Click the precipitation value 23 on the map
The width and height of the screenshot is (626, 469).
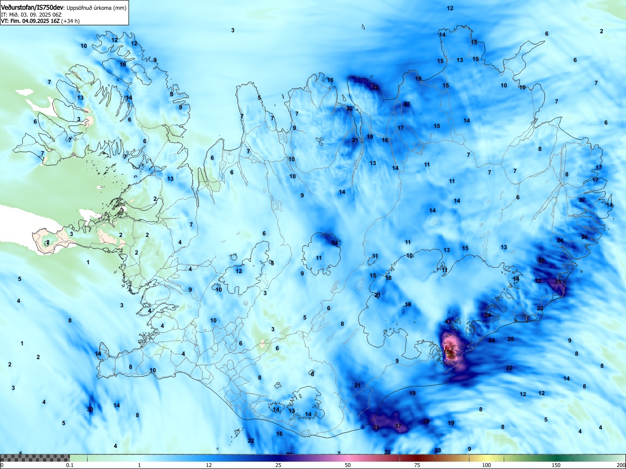(x=438, y=450)
